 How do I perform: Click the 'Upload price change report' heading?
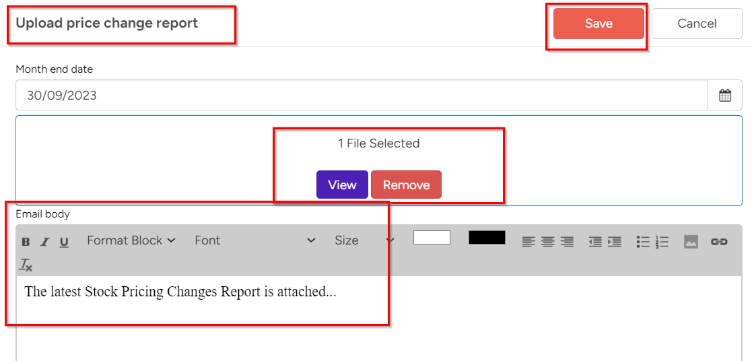tap(107, 23)
